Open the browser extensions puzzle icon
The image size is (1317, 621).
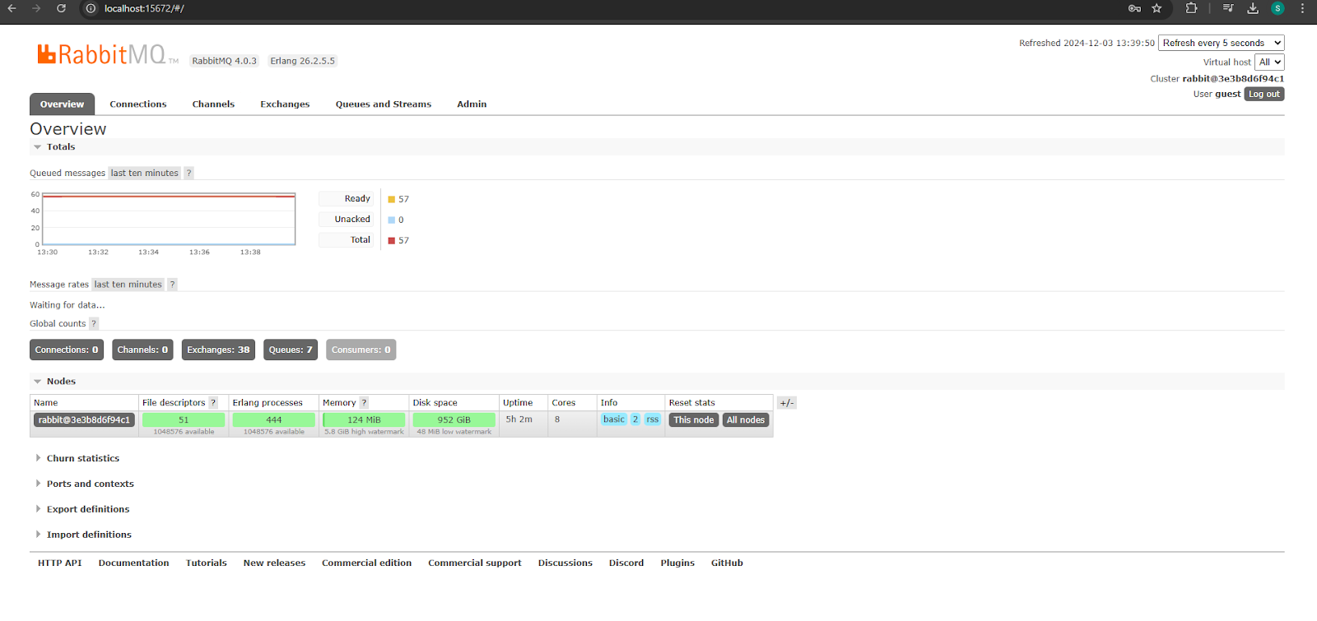pos(1191,8)
